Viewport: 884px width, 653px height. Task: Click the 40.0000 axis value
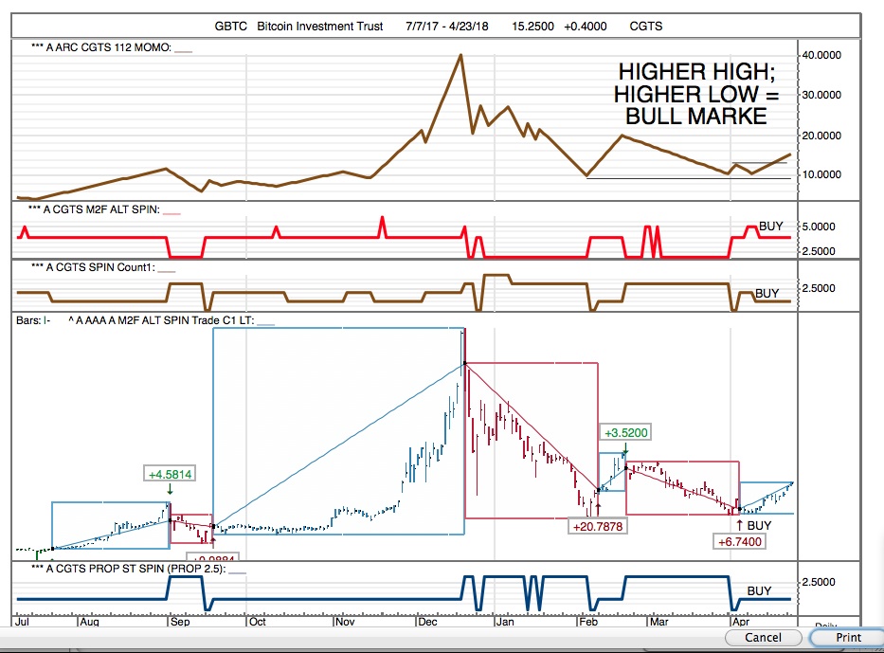click(x=821, y=55)
